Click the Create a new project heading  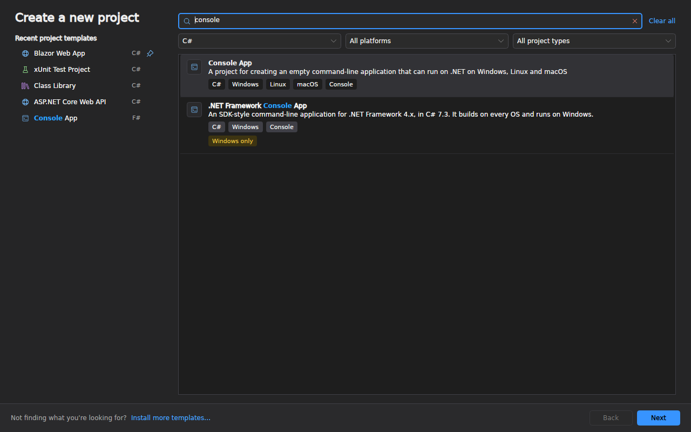coord(77,18)
